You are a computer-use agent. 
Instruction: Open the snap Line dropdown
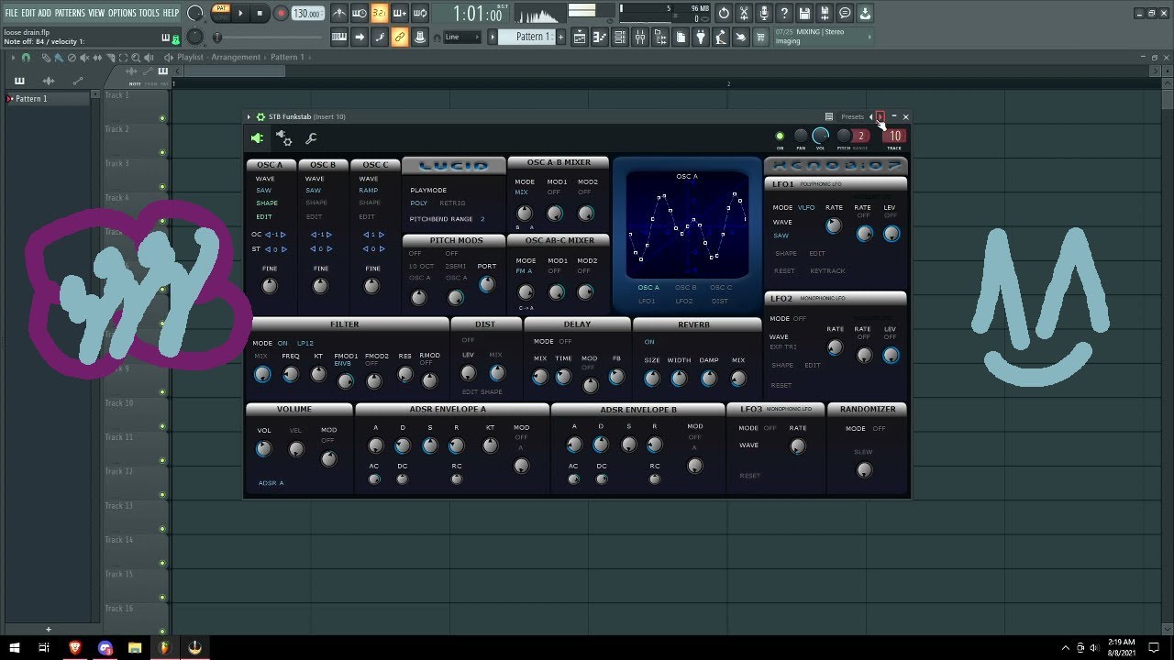(462, 37)
